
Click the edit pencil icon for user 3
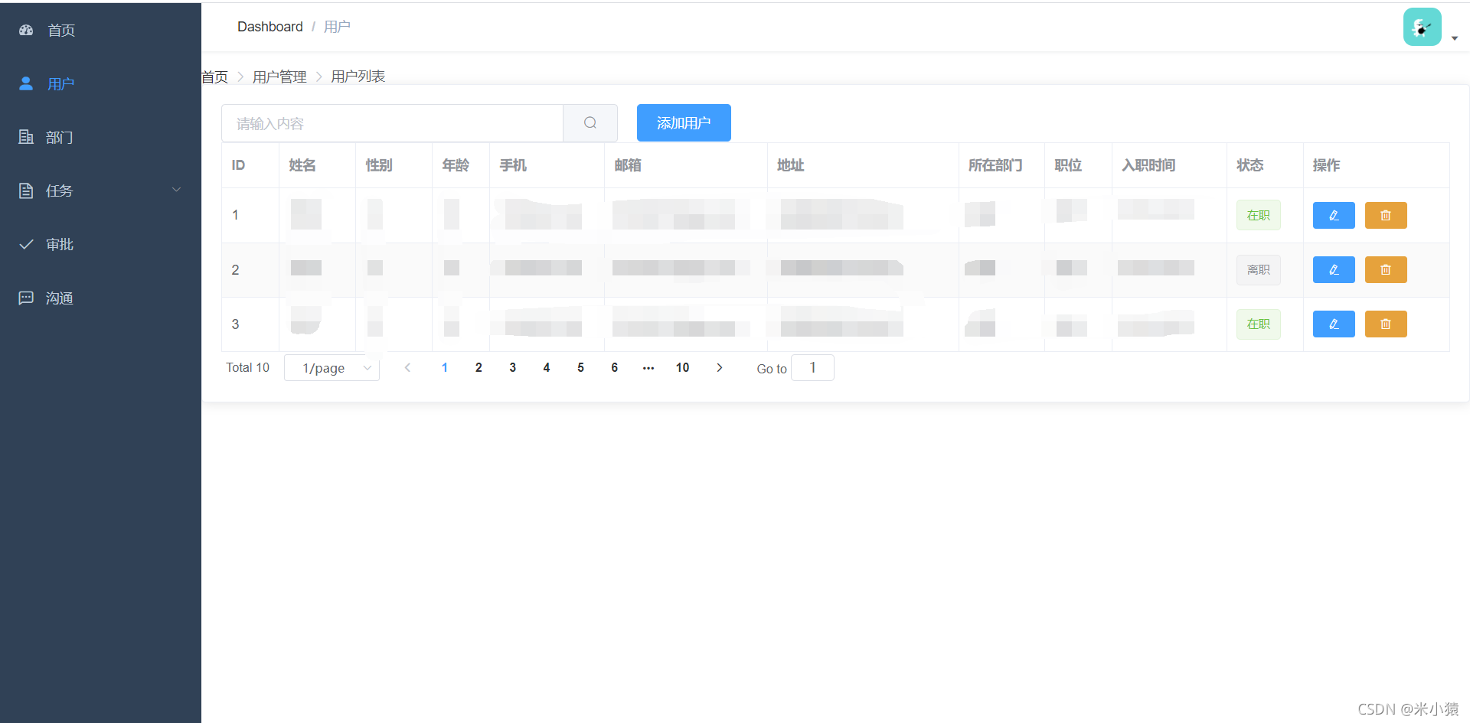click(x=1333, y=324)
